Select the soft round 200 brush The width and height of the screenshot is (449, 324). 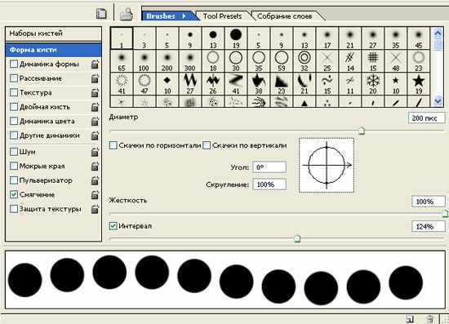[167, 61]
